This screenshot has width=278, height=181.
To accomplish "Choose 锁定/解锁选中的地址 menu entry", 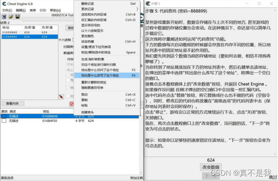I will tap(107, 53).
